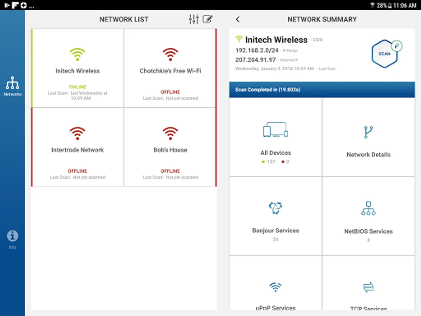Click the ONLINE status under Initech Wireless

tap(78, 87)
